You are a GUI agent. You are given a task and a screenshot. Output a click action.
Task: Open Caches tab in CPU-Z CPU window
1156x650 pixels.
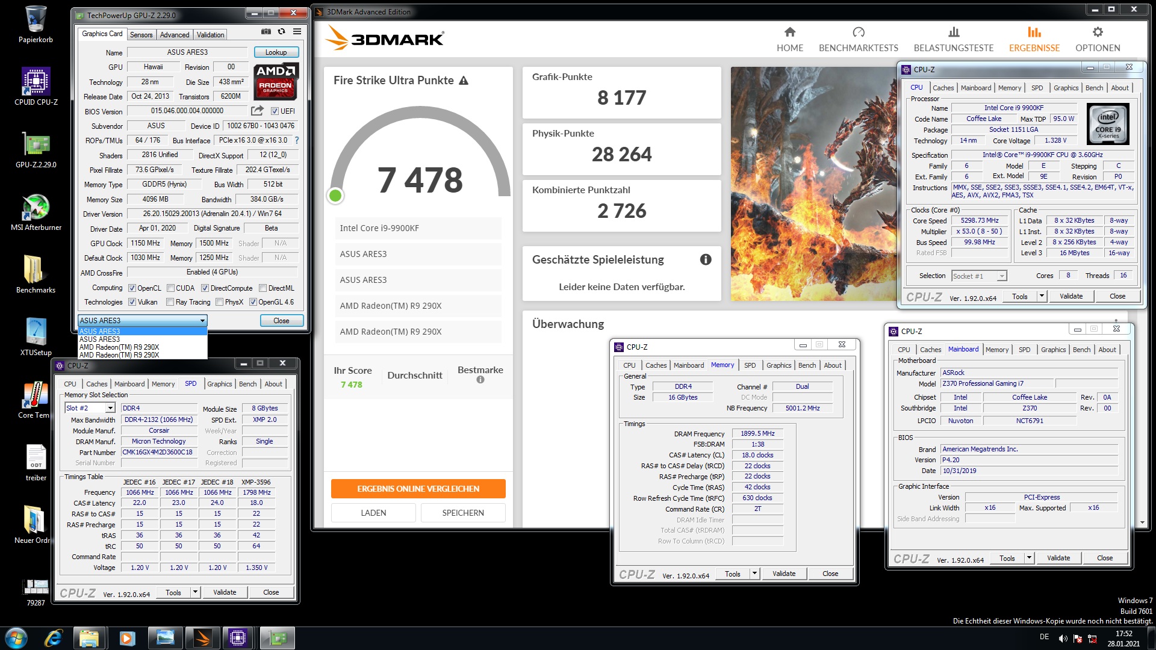943,88
